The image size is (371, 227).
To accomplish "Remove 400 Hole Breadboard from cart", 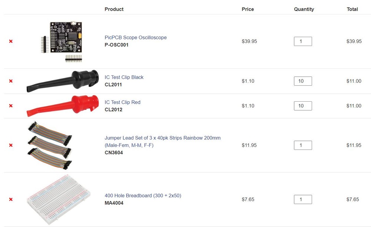I will tap(11, 199).
